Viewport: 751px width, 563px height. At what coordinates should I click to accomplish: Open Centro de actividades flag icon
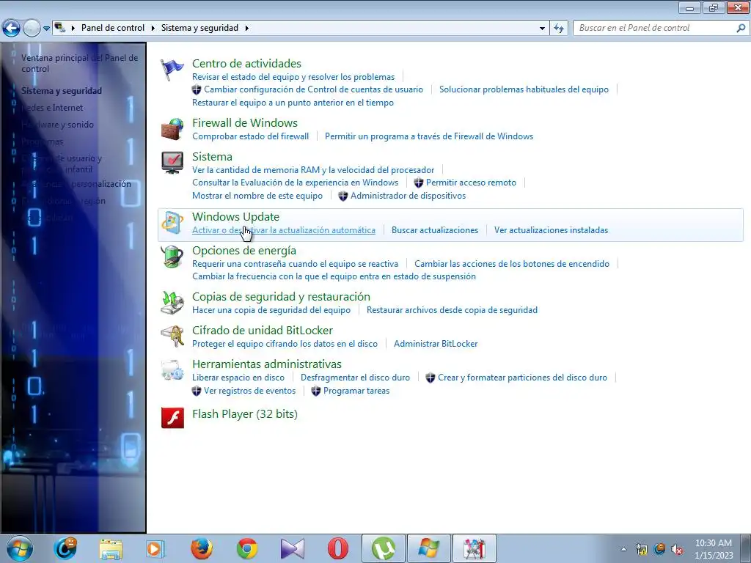click(x=172, y=70)
